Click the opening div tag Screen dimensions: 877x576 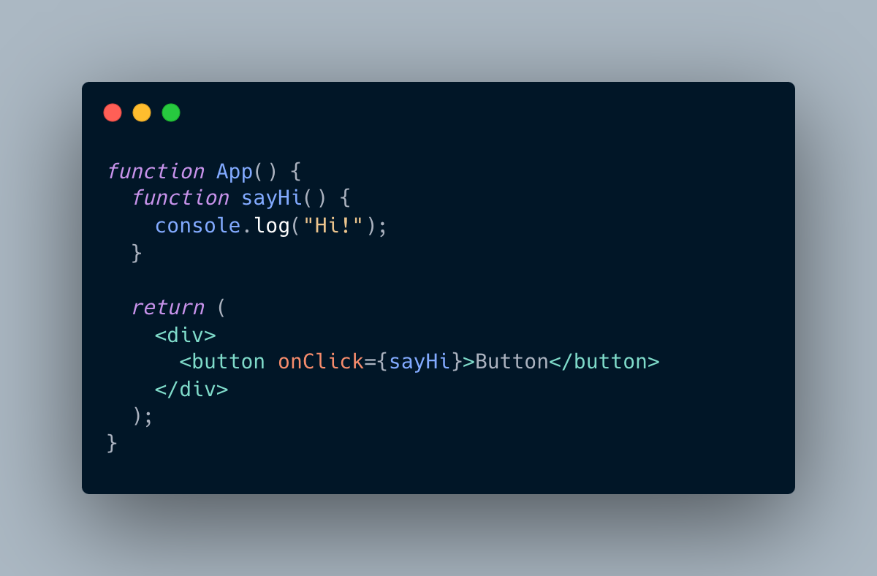click(x=186, y=335)
